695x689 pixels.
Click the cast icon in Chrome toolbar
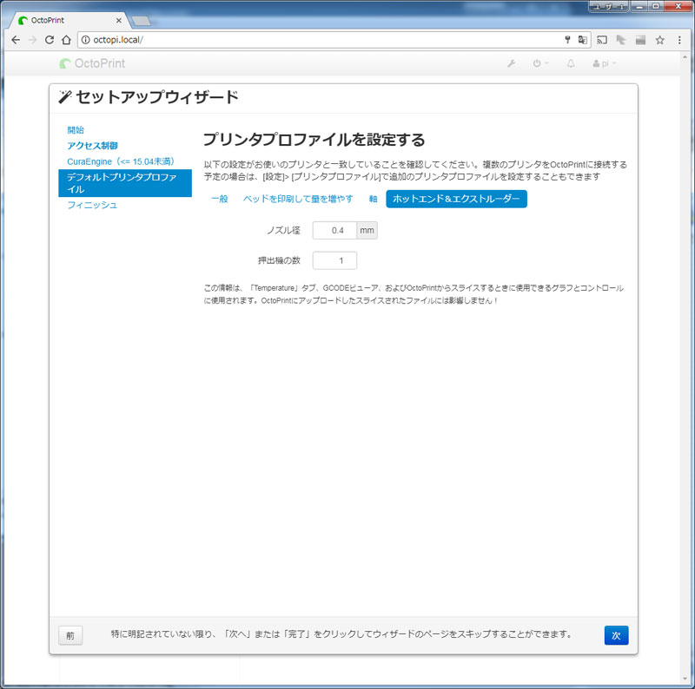tap(602, 40)
